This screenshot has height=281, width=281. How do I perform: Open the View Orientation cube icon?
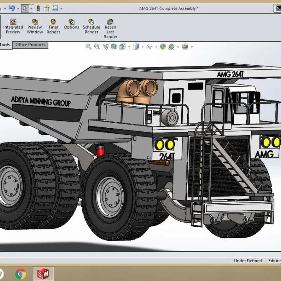coord(122,47)
